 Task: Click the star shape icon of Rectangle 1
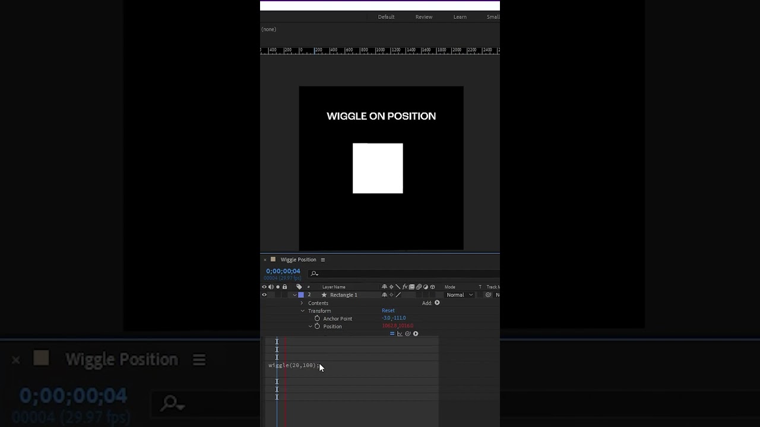(324, 295)
